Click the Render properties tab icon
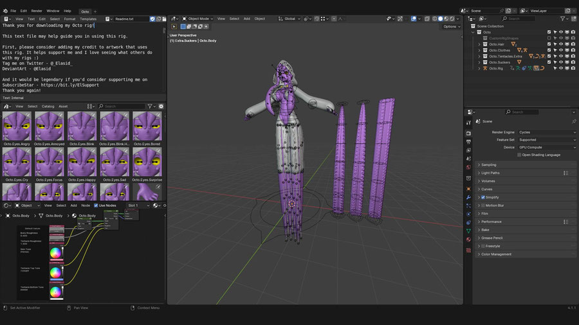The image size is (579, 325). pos(468,132)
